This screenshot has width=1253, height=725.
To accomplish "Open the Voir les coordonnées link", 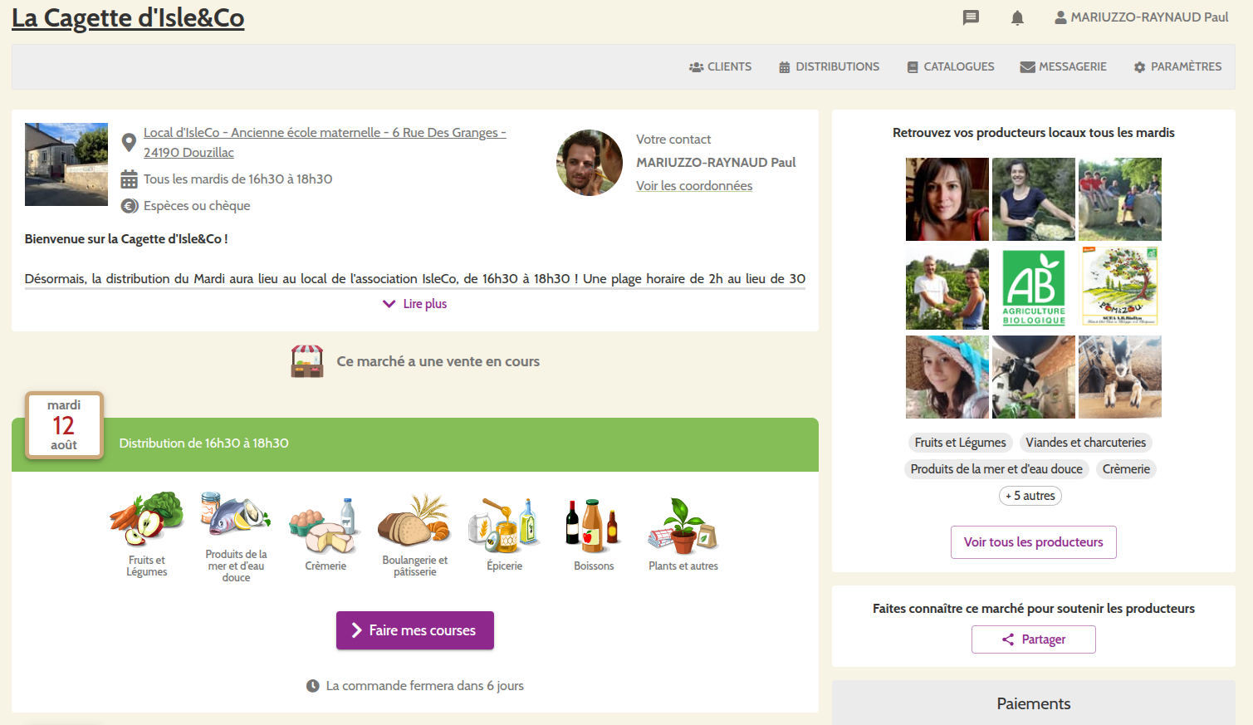I will pyautogui.click(x=694, y=186).
